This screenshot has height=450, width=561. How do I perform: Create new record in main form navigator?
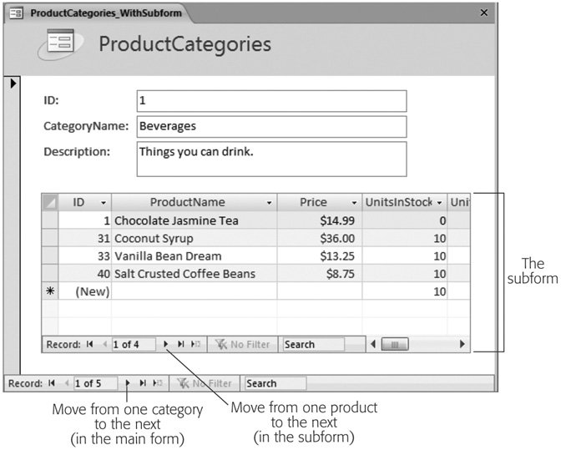click(156, 383)
